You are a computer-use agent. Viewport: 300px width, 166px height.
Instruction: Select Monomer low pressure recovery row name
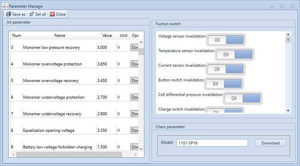pos(51,48)
